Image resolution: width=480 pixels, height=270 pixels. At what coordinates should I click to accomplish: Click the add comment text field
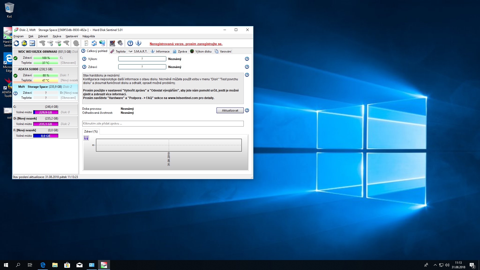click(x=163, y=123)
